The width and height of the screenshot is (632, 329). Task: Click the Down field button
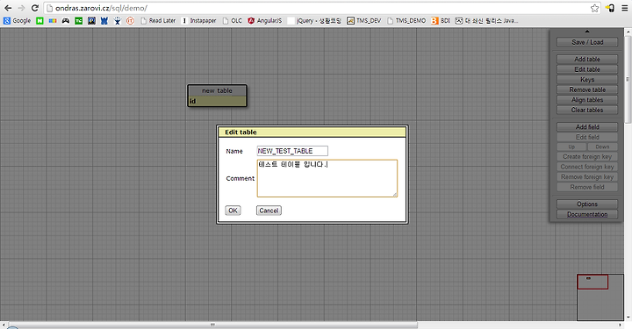point(602,147)
